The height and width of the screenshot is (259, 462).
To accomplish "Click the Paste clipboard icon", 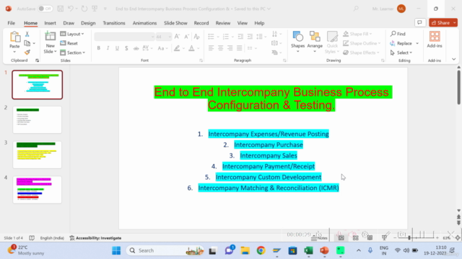I will click(x=14, y=37).
